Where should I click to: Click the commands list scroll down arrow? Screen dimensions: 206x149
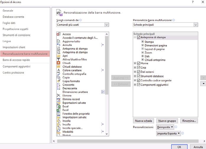(107, 134)
